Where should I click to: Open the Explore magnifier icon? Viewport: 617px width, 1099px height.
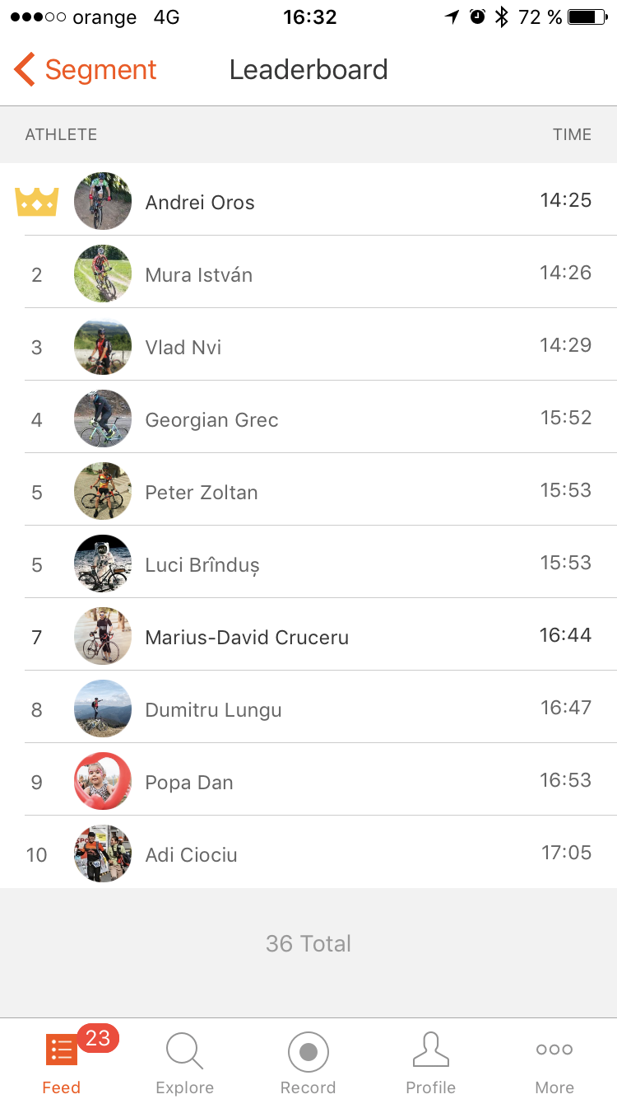(x=184, y=1051)
